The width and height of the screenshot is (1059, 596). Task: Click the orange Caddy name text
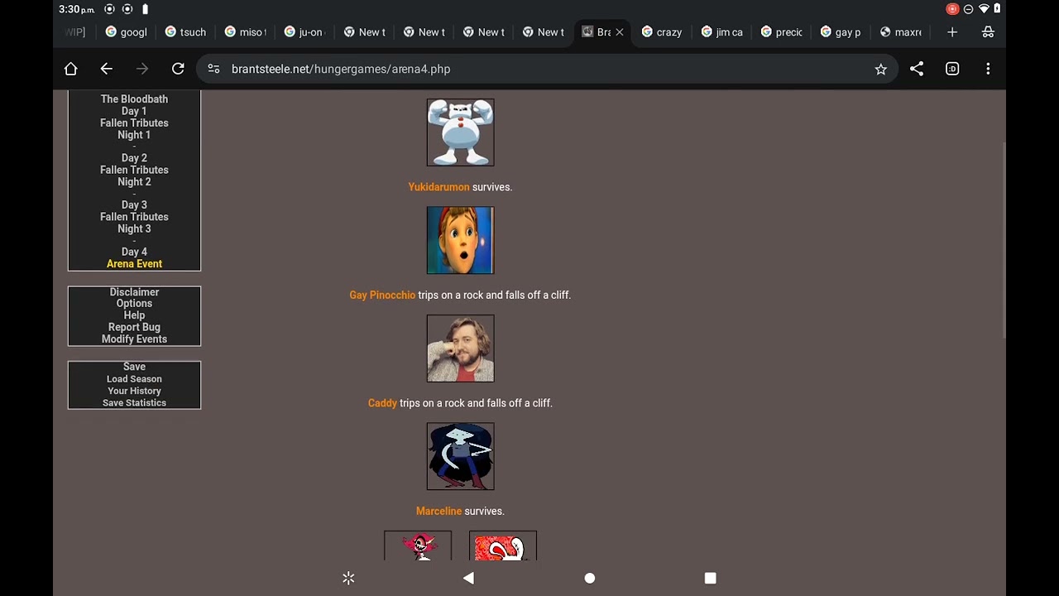coord(382,403)
